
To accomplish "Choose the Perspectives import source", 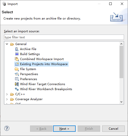I will (29, 74).
